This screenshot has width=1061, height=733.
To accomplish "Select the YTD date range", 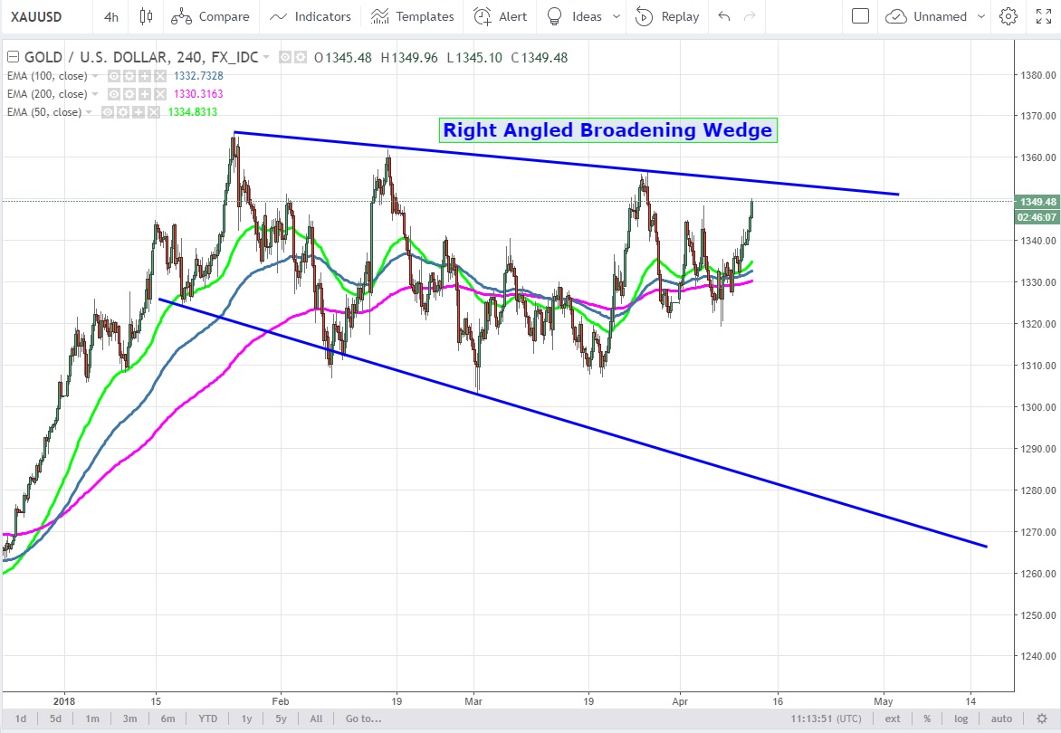I will [x=207, y=719].
